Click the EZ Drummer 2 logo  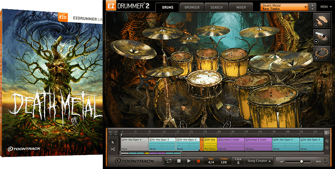(x=128, y=6)
